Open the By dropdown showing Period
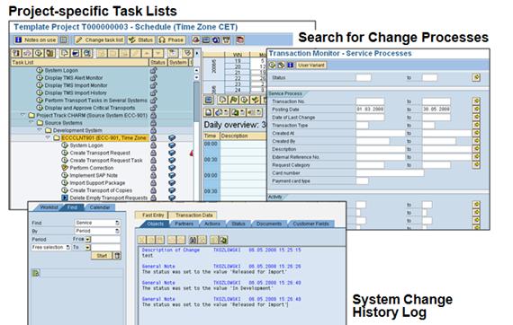513x325 pixels. tap(97, 231)
